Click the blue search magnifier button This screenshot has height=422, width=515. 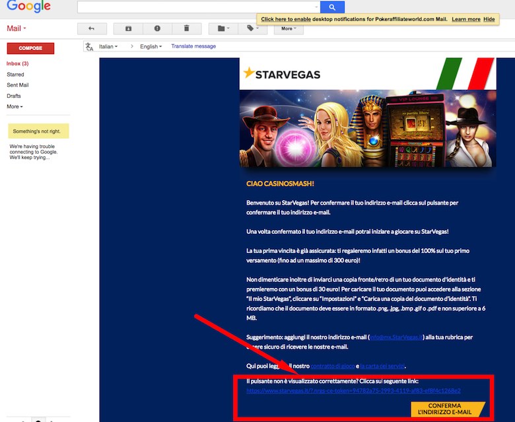(332, 7)
